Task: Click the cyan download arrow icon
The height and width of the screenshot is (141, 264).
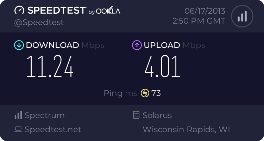Action: (19, 45)
